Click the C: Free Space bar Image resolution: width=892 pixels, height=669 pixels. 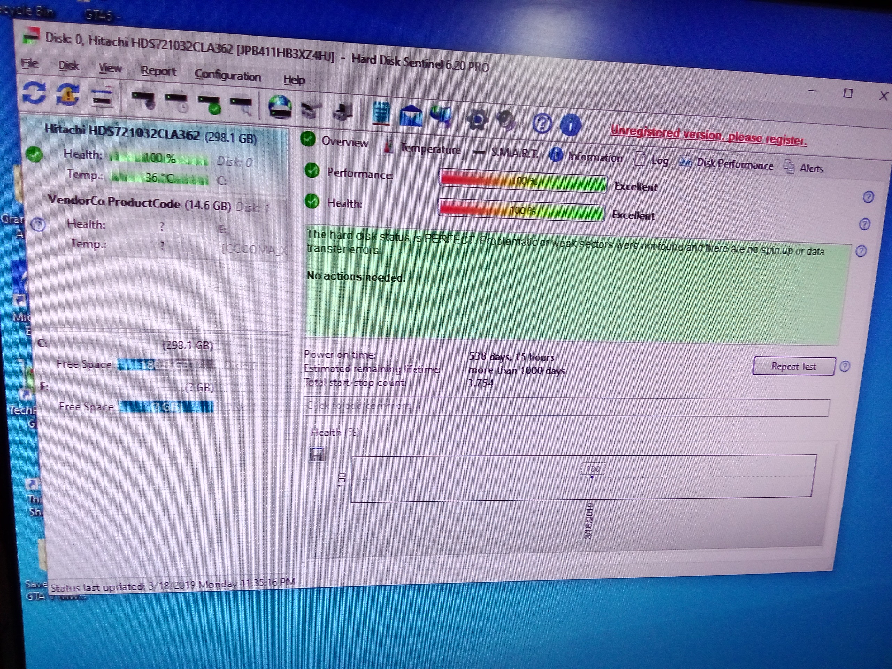[166, 366]
